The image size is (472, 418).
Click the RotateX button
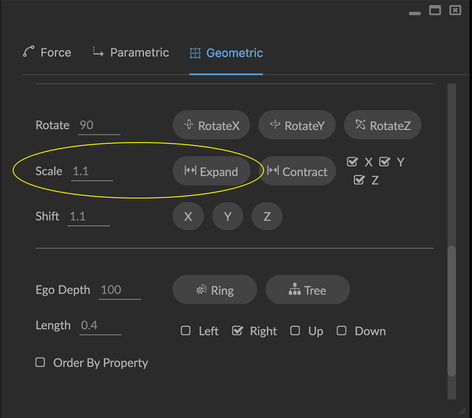(x=212, y=125)
